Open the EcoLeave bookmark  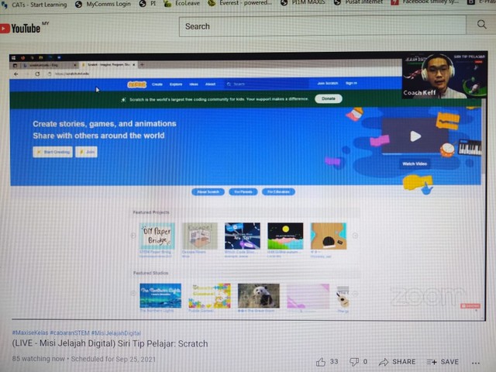[182, 4]
